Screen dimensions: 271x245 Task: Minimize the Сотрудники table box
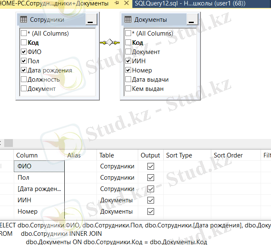(x=91, y=19)
